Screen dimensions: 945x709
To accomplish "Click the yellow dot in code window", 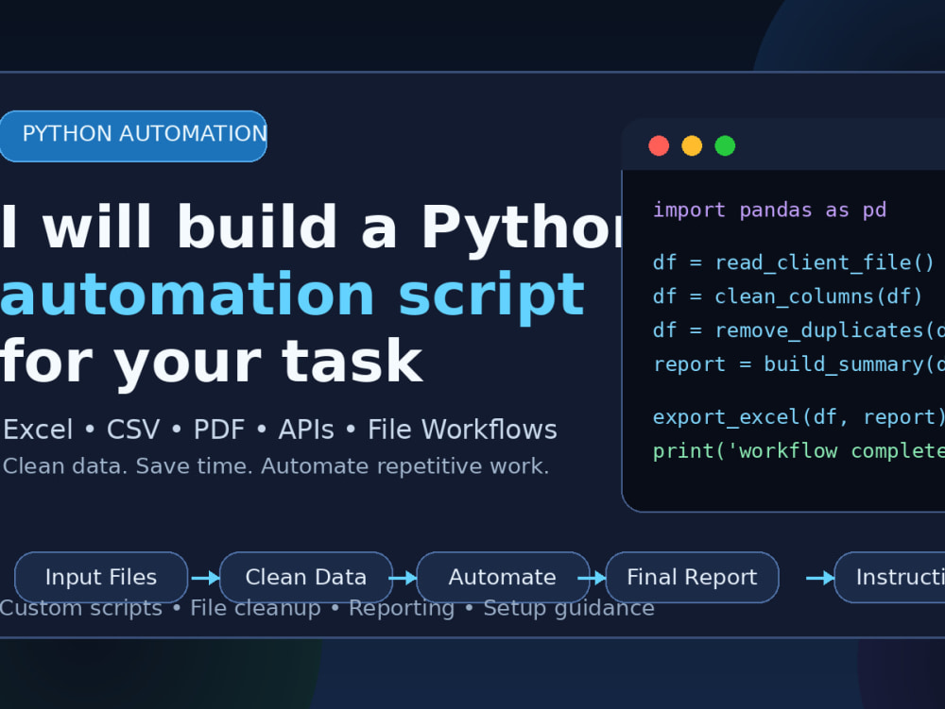I will click(692, 145).
